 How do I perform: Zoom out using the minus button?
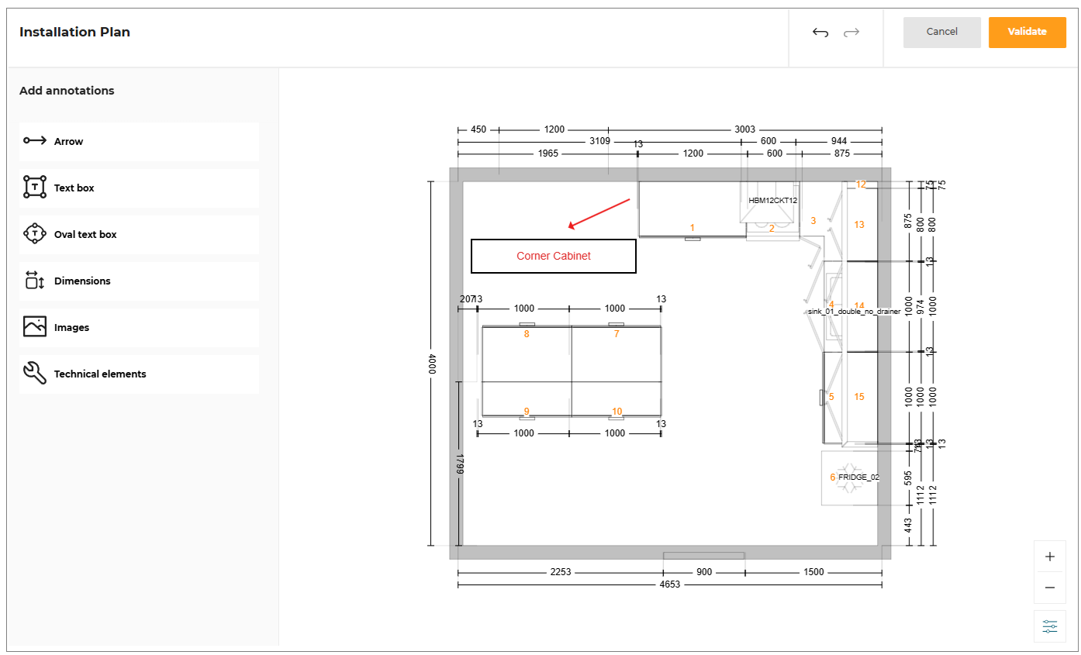(1049, 587)
